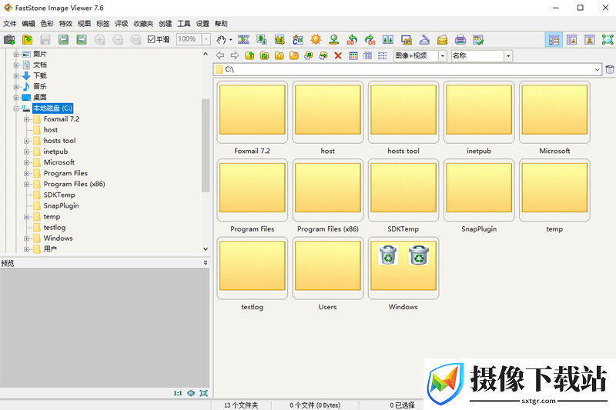Open the 帮助 menu

221,24
